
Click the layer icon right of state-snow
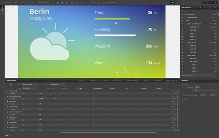215,55
